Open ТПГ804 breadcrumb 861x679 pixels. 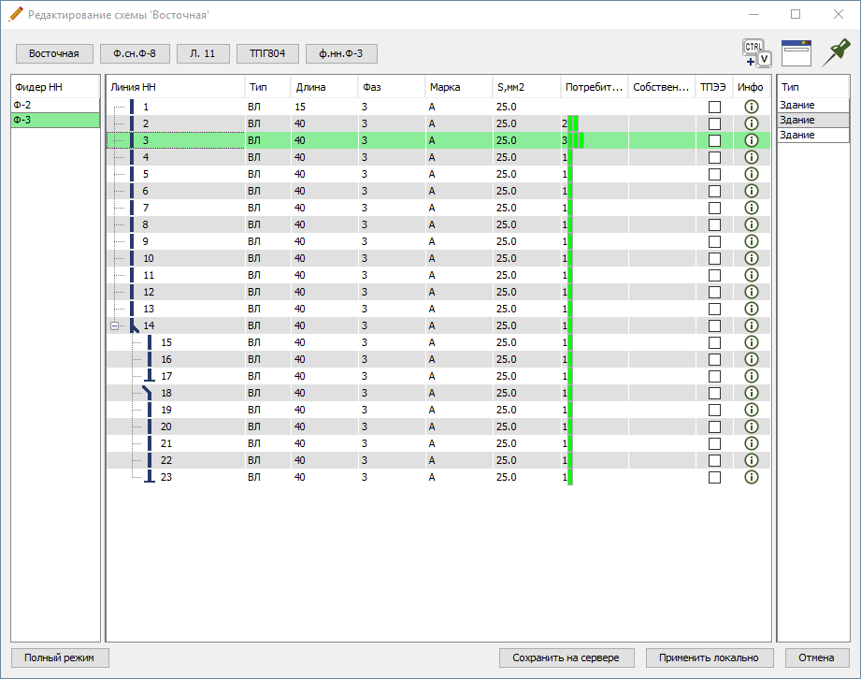267,54
